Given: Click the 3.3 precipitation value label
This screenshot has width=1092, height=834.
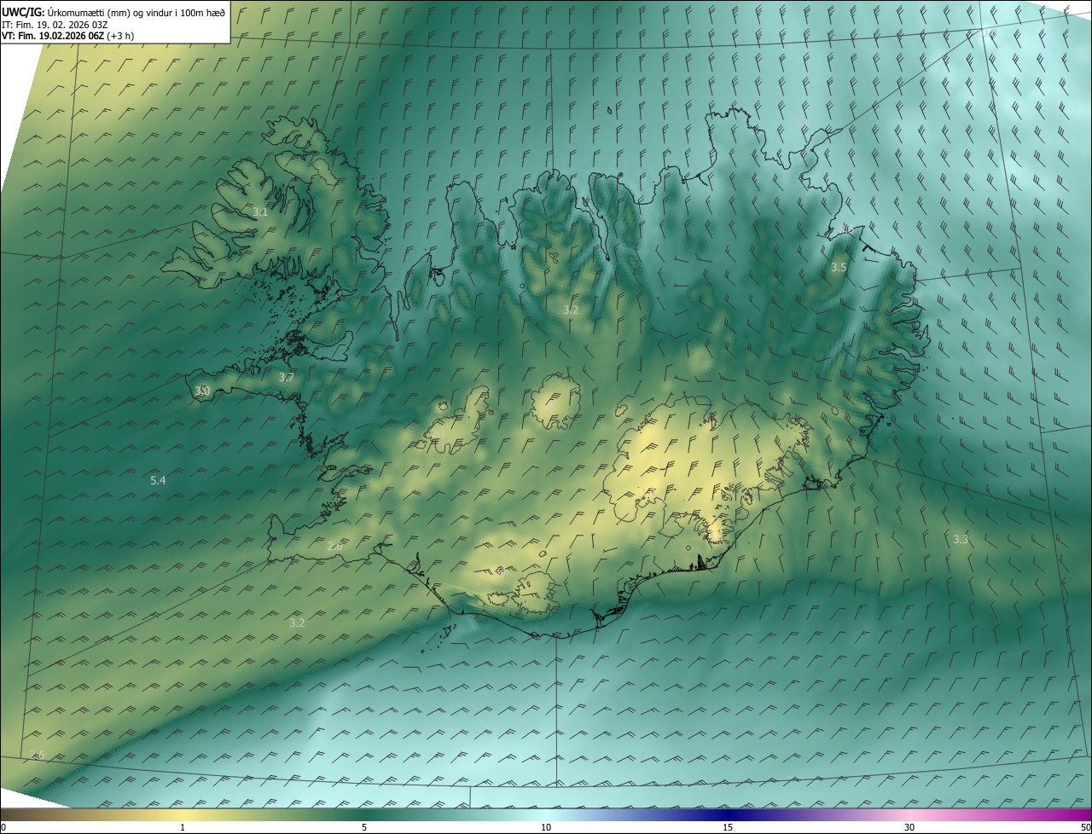Looking at the screenshot, I should coord(961,539).
